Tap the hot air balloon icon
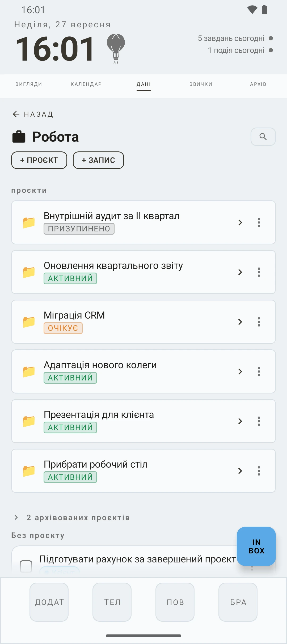The image size is (287, 644). click(x=116, y=49)
